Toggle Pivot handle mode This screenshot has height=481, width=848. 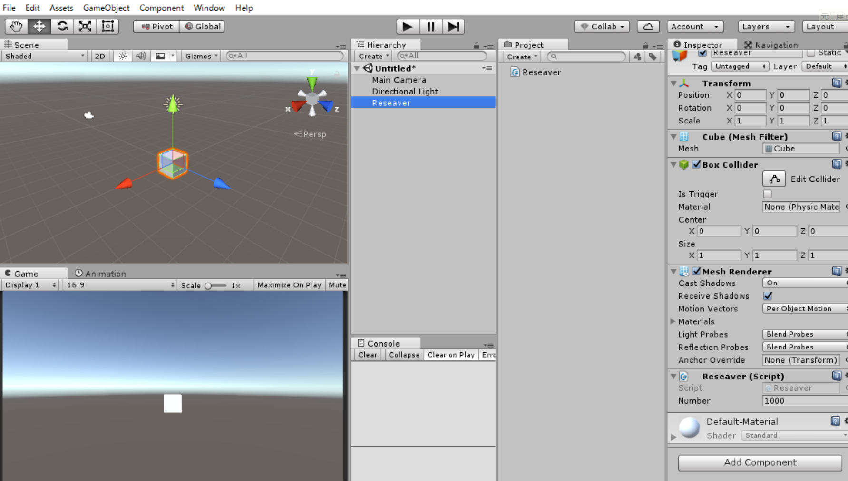(x=156, y=27)
